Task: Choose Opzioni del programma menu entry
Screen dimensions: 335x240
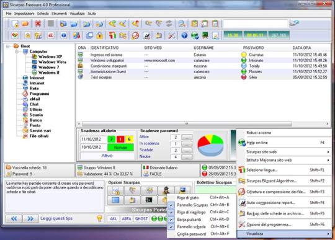Action: tap(284, 224)
